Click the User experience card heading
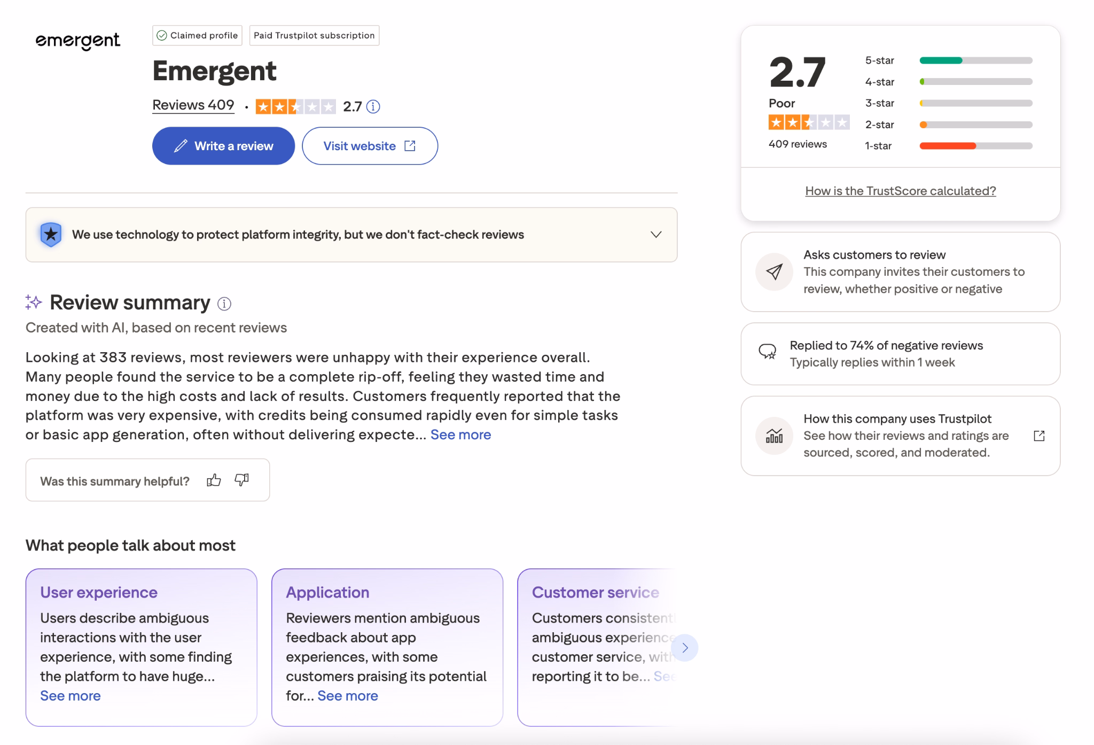1094x745 pixels. [99, 592]
